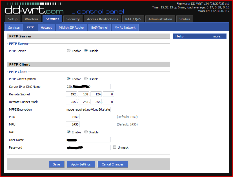Switch to the NAT / QoS tab

coord(133,19)
